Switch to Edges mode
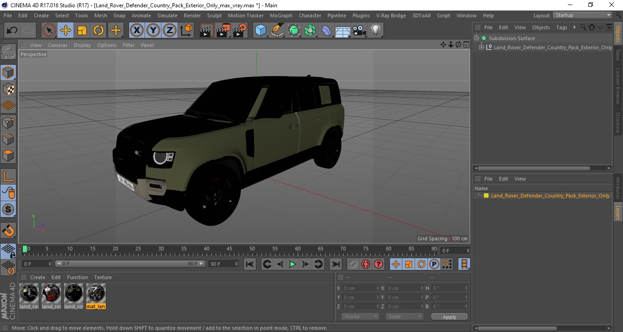 click(8, 139)
